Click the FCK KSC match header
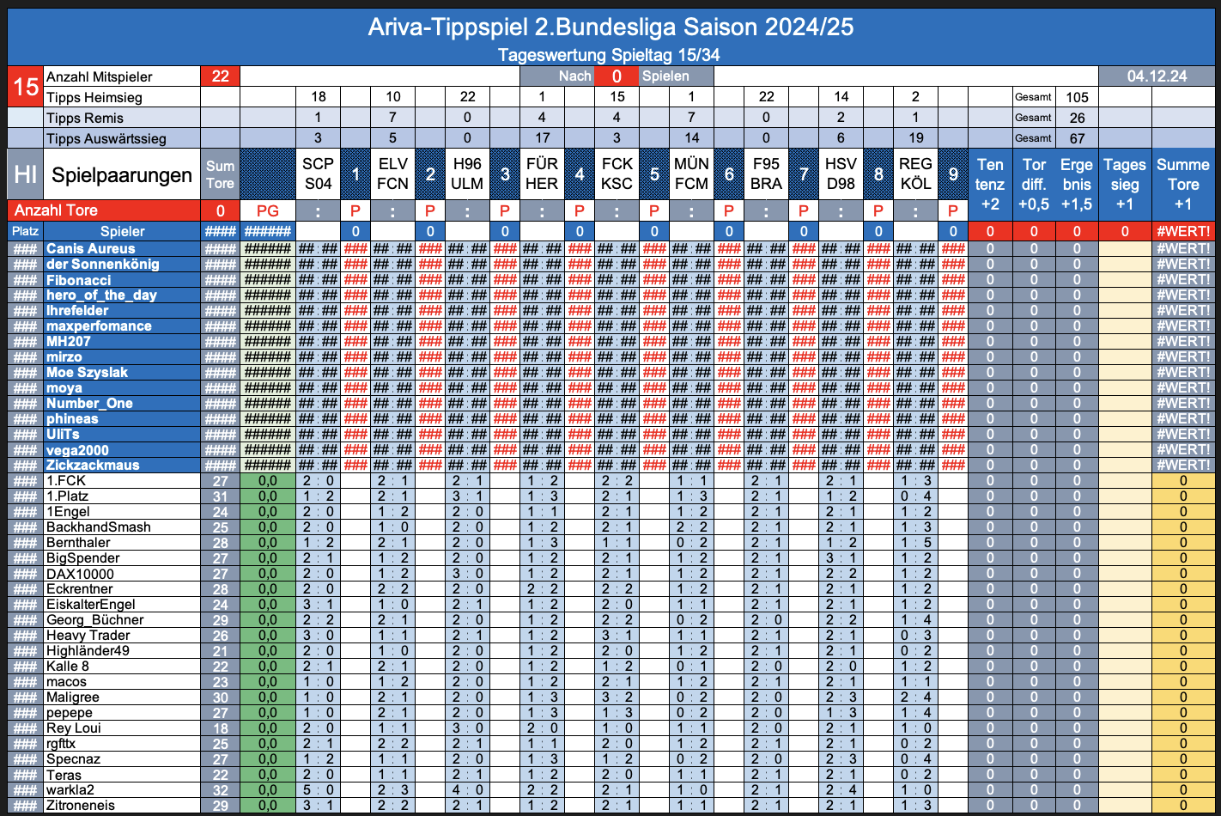Image resolution: width=1221 pixels, height=816 pixels. point(617,174)
